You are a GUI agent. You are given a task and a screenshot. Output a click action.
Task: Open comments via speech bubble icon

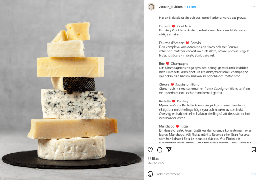click(159, 150)
